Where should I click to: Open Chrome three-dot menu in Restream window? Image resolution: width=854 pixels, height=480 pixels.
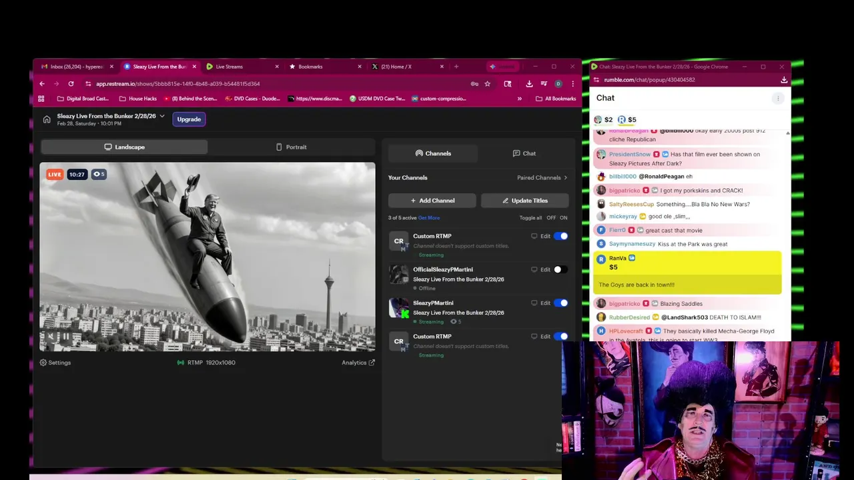[572, 84]
